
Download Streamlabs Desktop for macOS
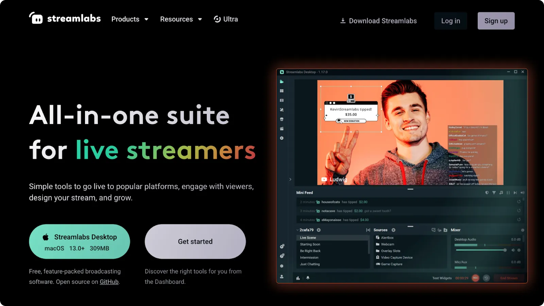tap(80, 242)
